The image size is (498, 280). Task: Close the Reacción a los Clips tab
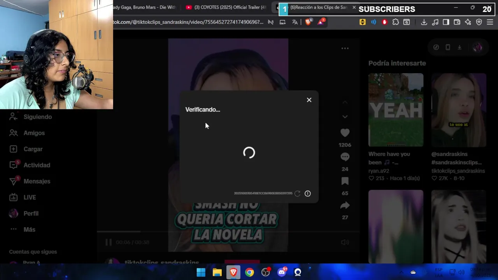click(354, 7)
